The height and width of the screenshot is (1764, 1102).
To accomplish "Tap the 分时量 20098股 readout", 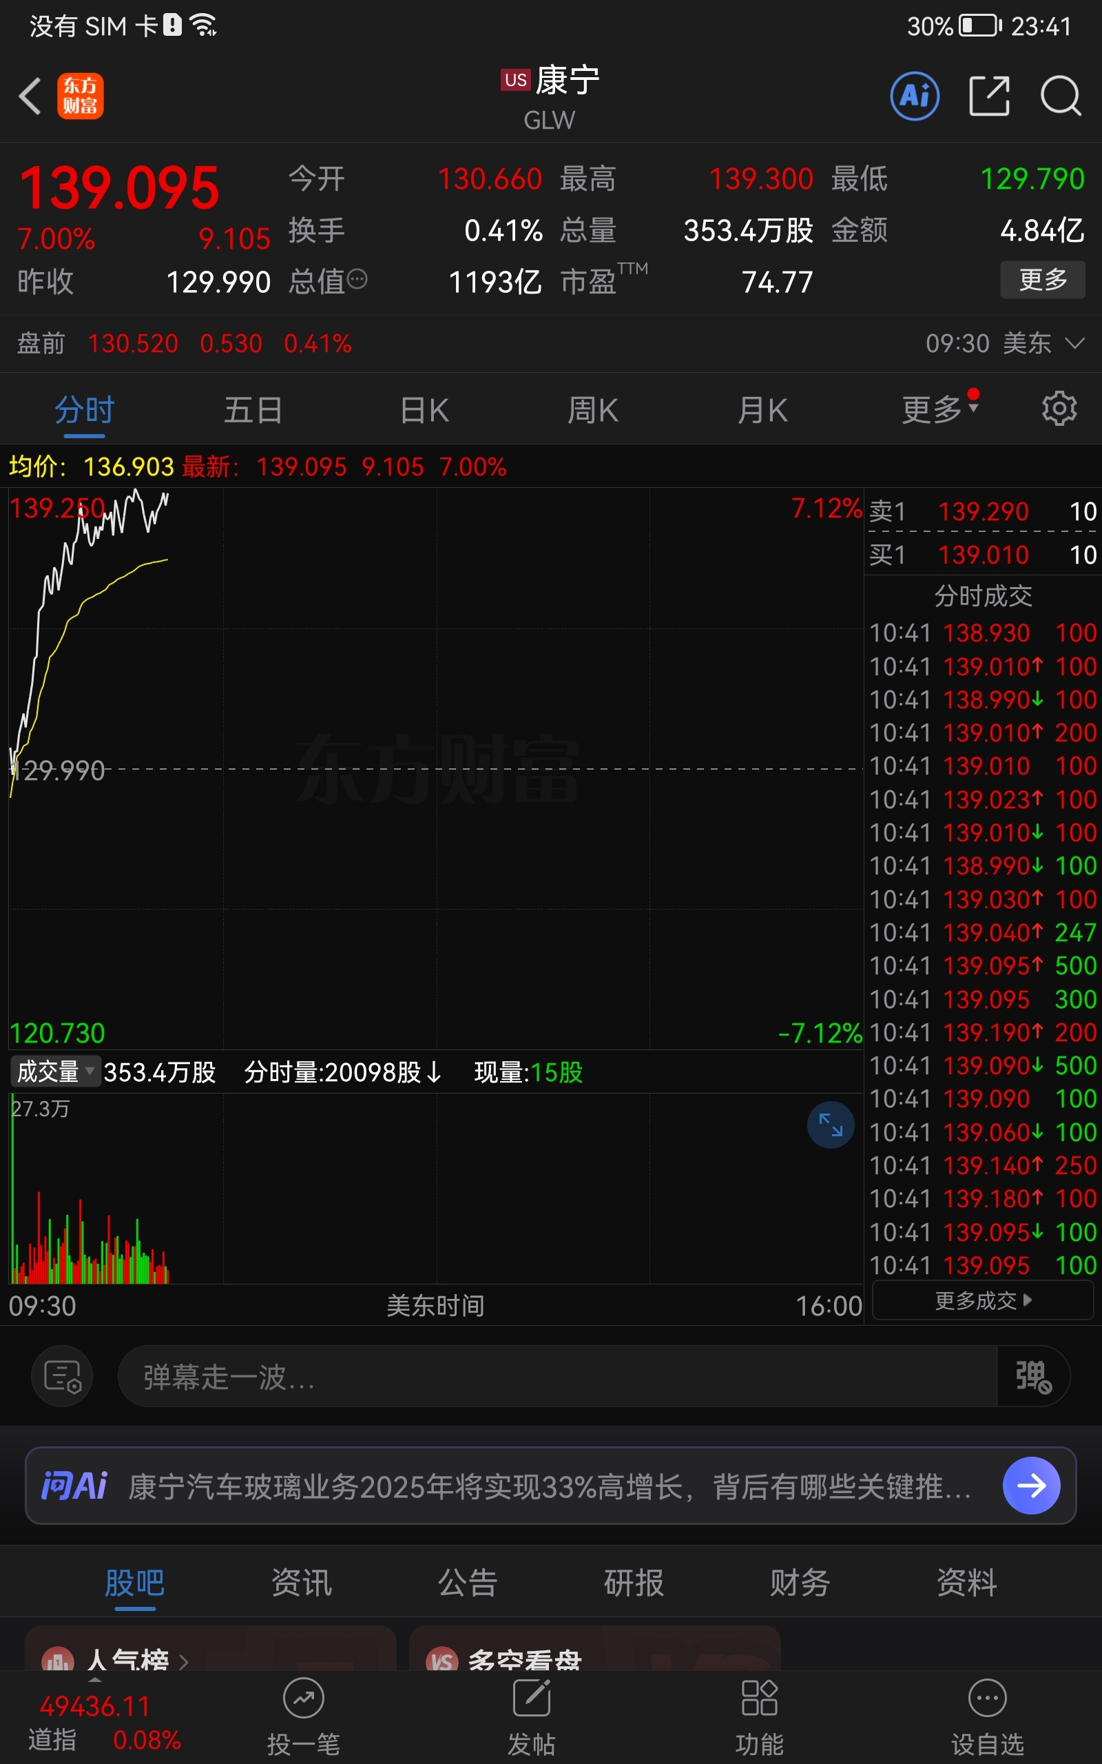I will pyautogui.click(x=342, y=1072).
